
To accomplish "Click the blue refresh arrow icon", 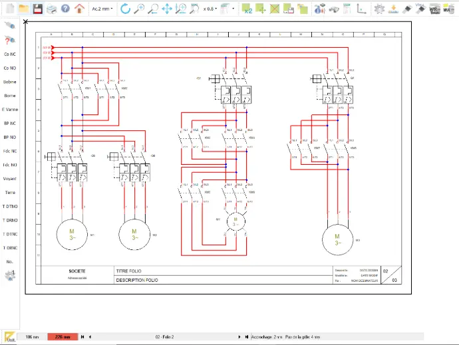I will [x=125, y=9].
